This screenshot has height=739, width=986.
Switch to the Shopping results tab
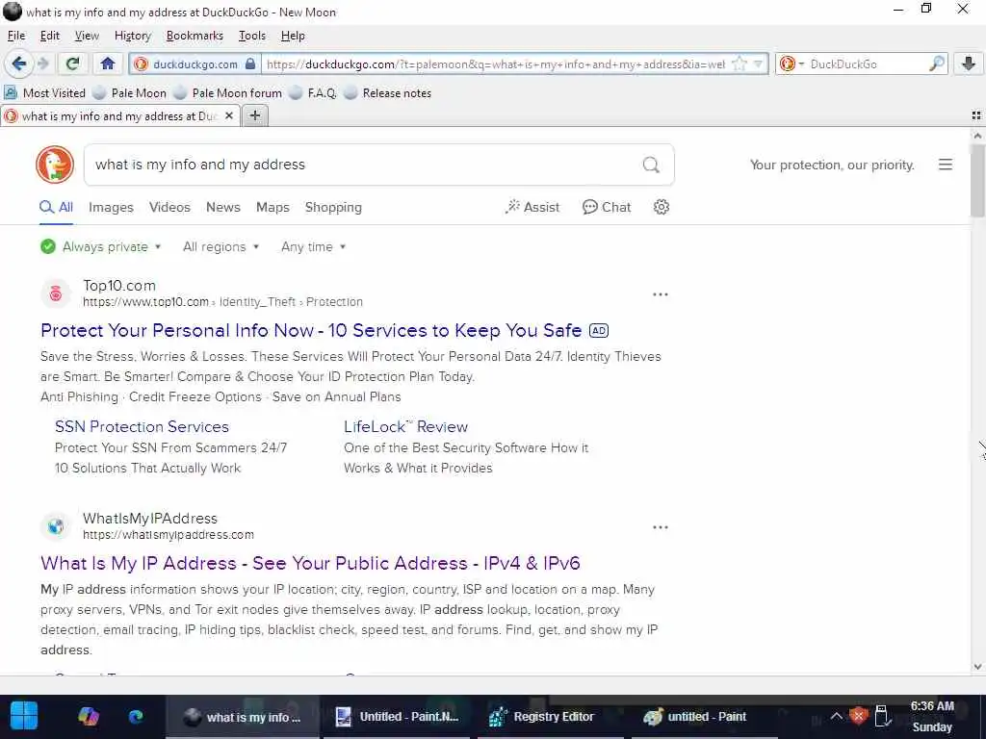pyautogui.click(x=333, y=207)
